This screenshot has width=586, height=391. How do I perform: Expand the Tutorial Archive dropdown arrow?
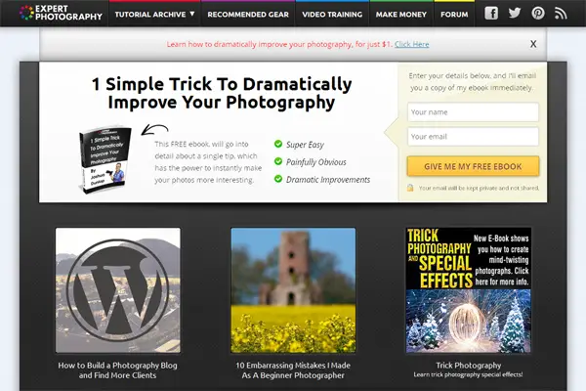click(x=192, y=14)
